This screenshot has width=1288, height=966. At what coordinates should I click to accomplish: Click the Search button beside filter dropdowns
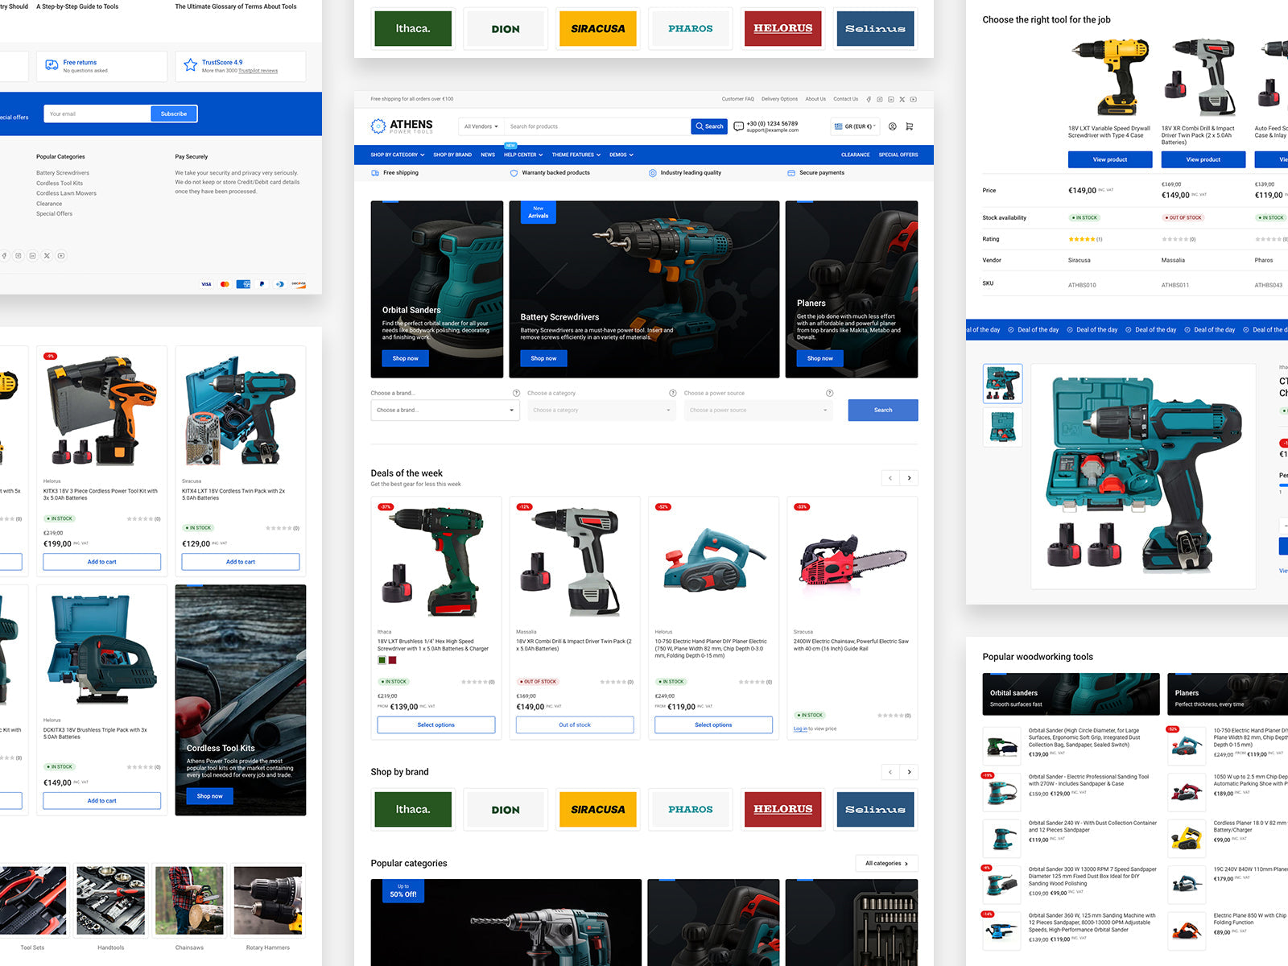tap(883, 411)
